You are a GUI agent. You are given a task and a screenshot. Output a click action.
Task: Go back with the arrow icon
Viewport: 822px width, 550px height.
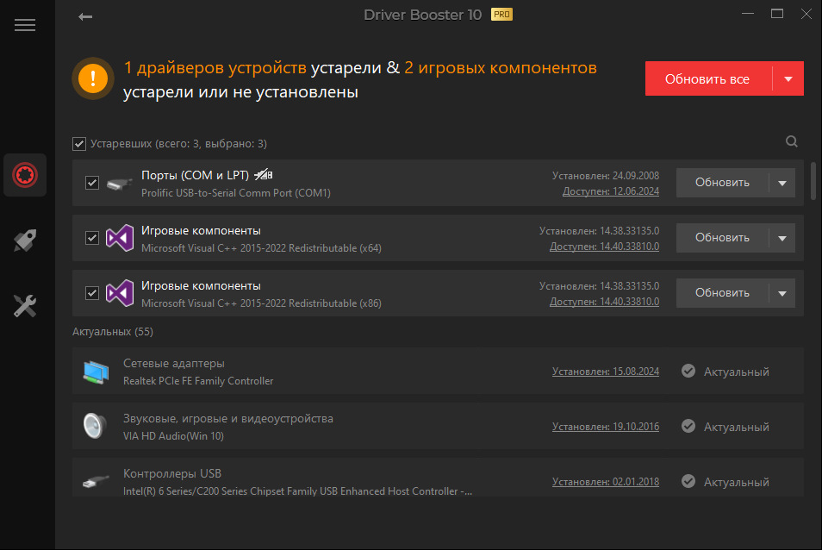coord(85,16)
